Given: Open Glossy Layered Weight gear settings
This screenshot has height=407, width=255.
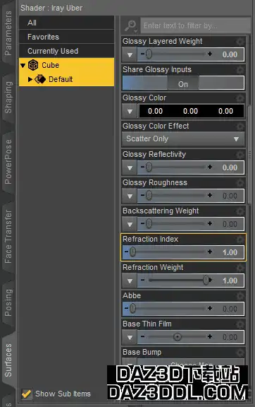Looking at the screenshot, I should [240, 42].
